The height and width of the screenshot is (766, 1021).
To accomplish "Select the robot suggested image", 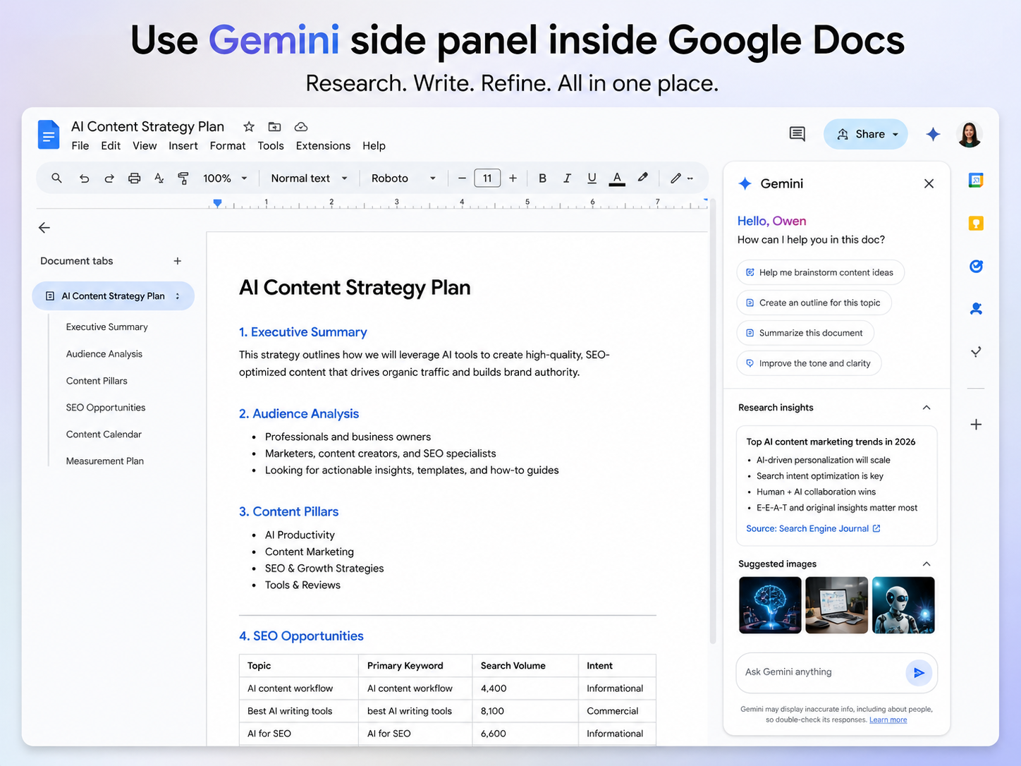I will 903,605.
